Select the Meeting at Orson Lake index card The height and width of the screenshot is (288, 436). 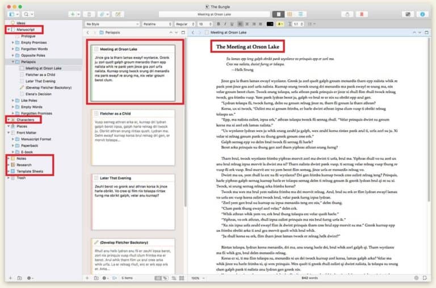(133, 73)
